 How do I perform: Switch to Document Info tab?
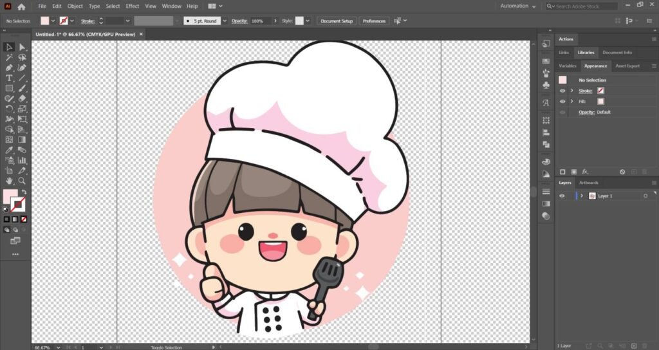coord(617,53)
